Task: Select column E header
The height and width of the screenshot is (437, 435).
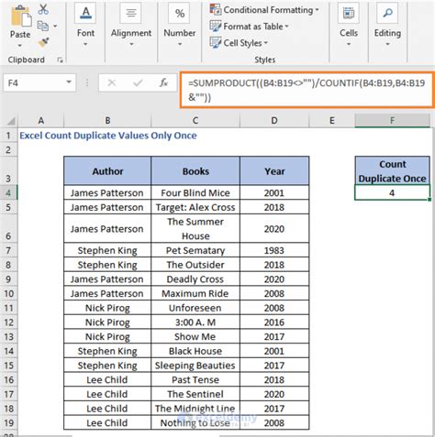Action: coord(332,121)
